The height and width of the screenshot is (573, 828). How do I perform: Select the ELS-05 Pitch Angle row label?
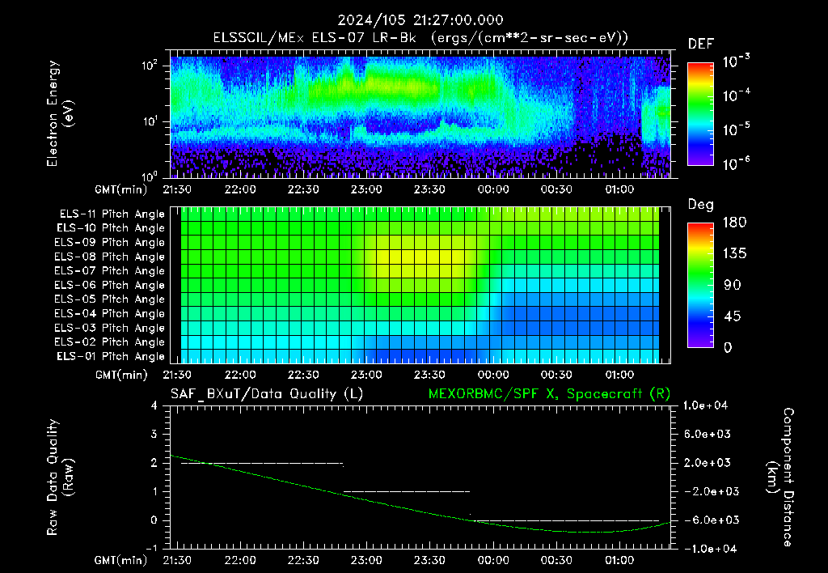point(109,299)
